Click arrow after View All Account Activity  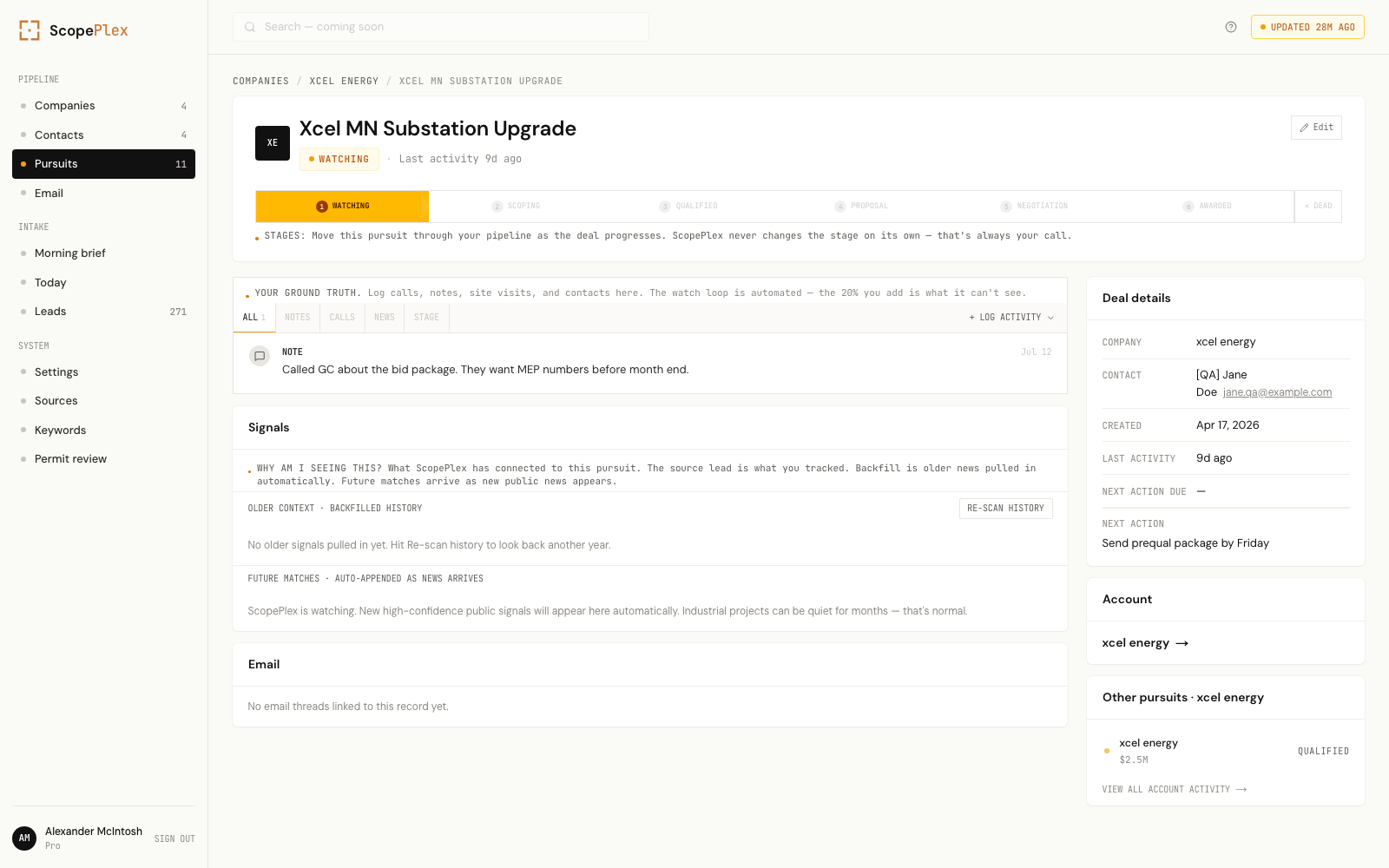(1241, 790)
